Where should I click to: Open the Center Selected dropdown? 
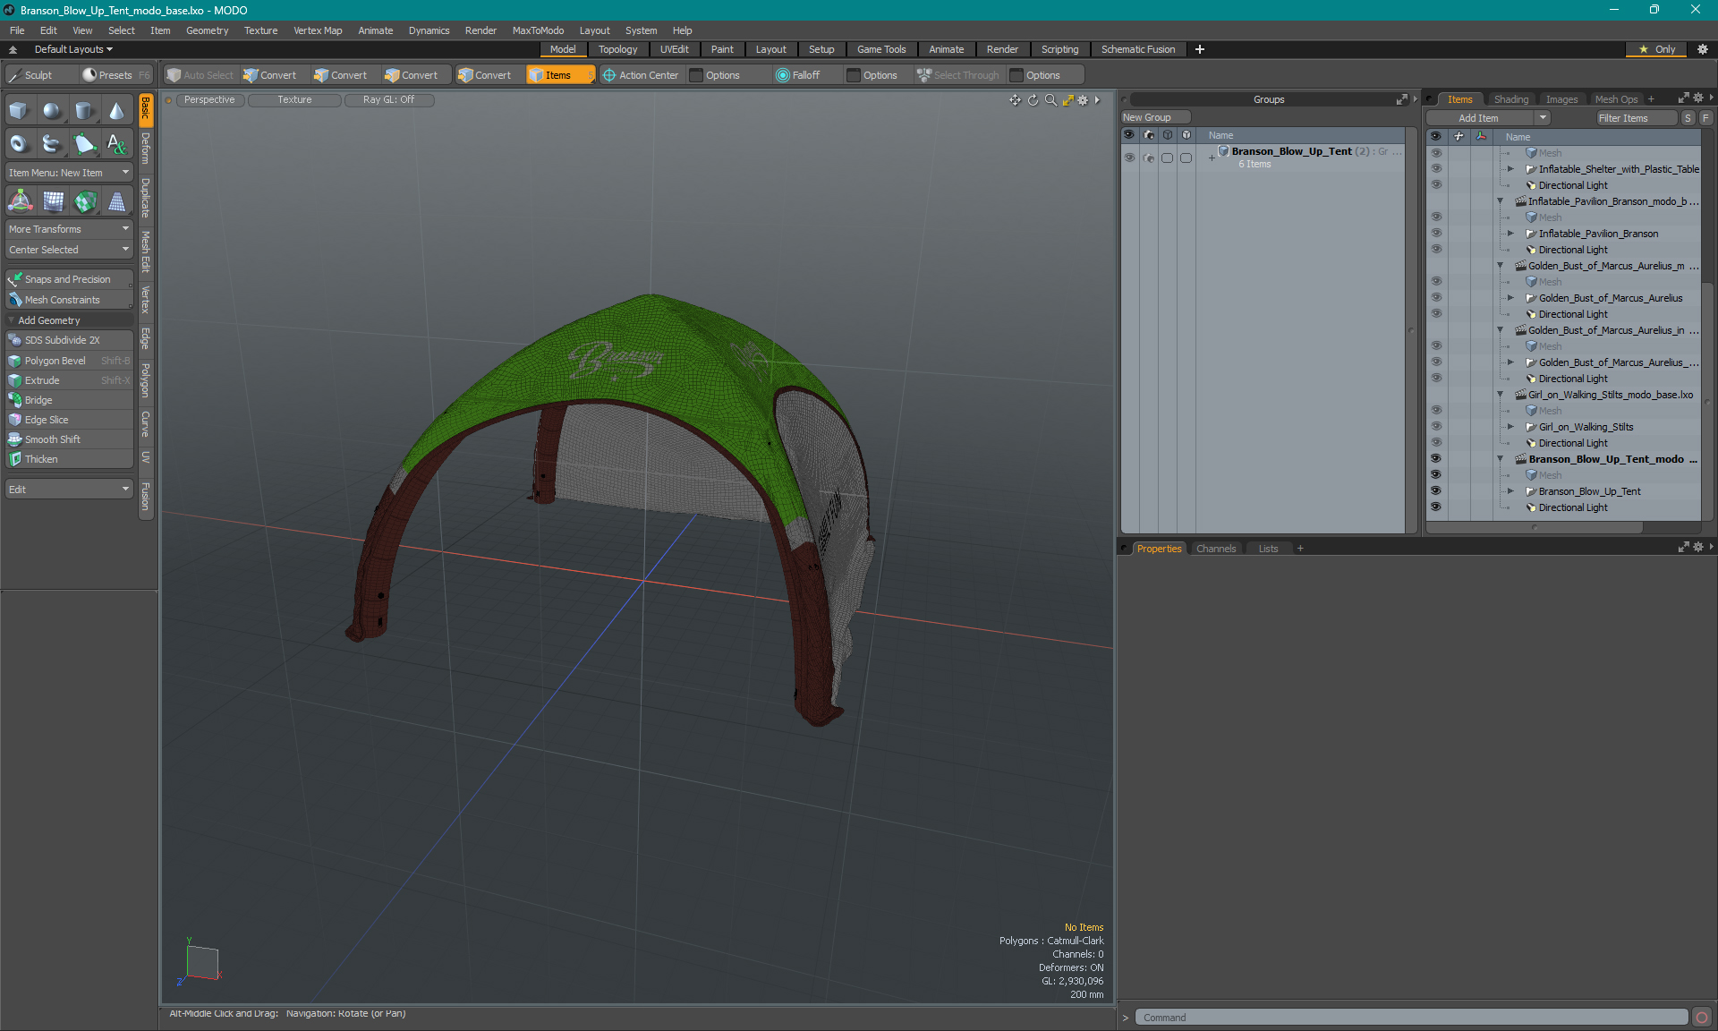(x=69, y=250)
